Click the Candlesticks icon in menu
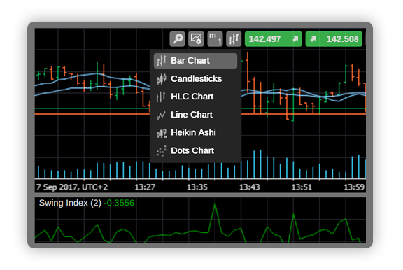Screen dimensions: 403x270 point(161,79)
